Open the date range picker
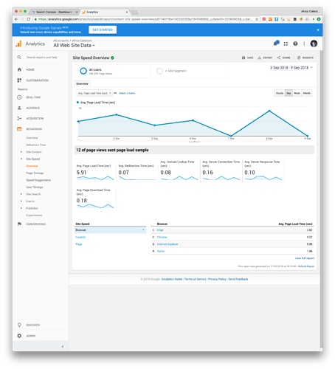The width and height of the screenshot is (335, 369). click(x=291, y=68)
